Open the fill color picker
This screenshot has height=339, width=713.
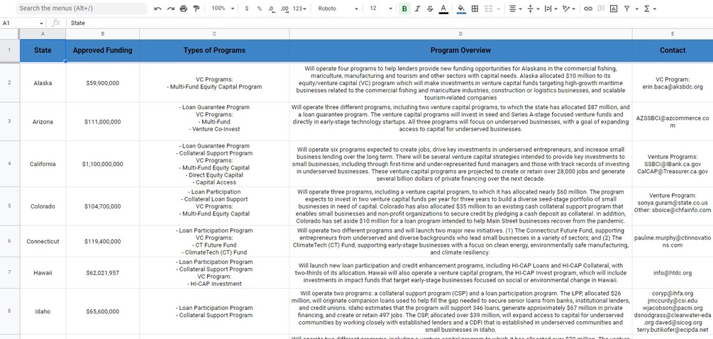461,9
